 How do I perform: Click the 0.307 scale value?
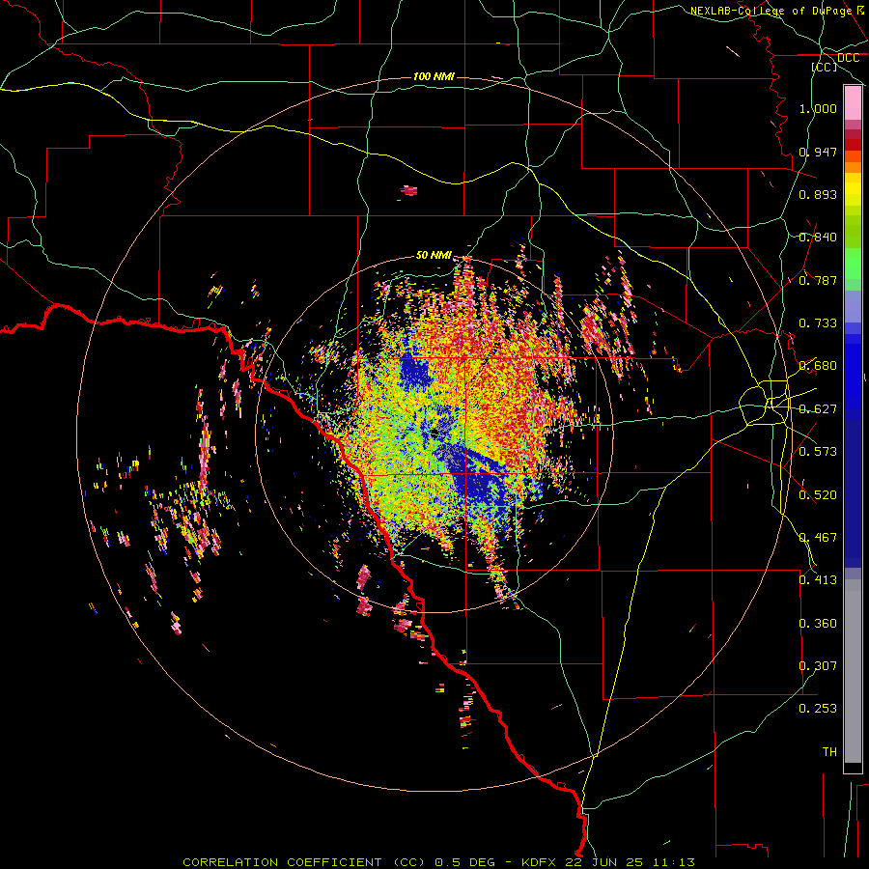click(x=818, y=666)
